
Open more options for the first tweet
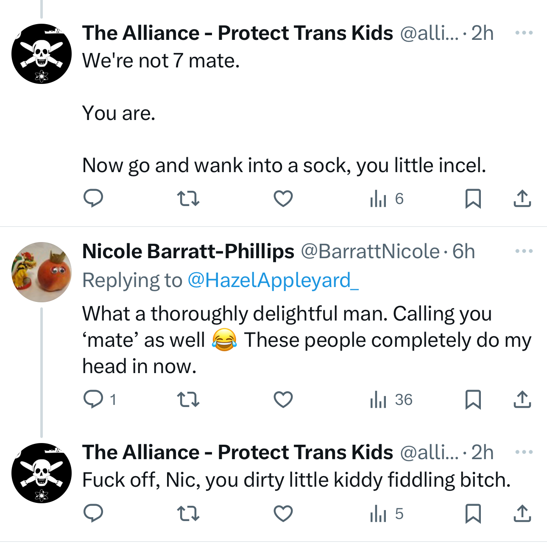click(x=524, y=33)
